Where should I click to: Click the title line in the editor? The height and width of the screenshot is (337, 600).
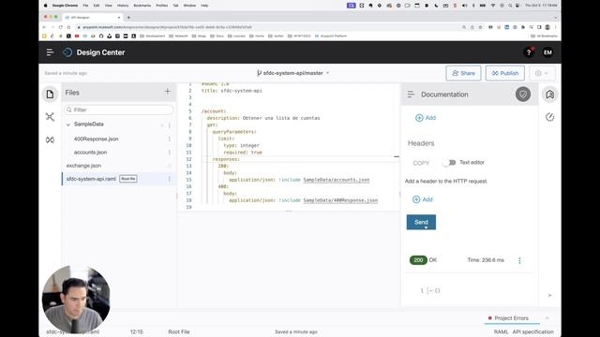point(232,91)
